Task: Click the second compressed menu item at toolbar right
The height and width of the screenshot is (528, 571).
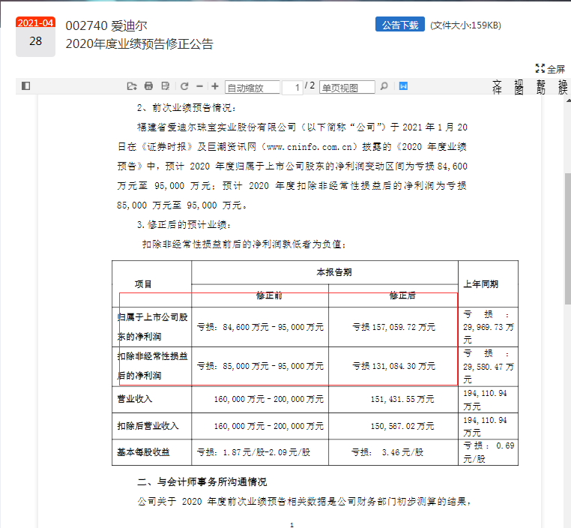Action: 519,88
